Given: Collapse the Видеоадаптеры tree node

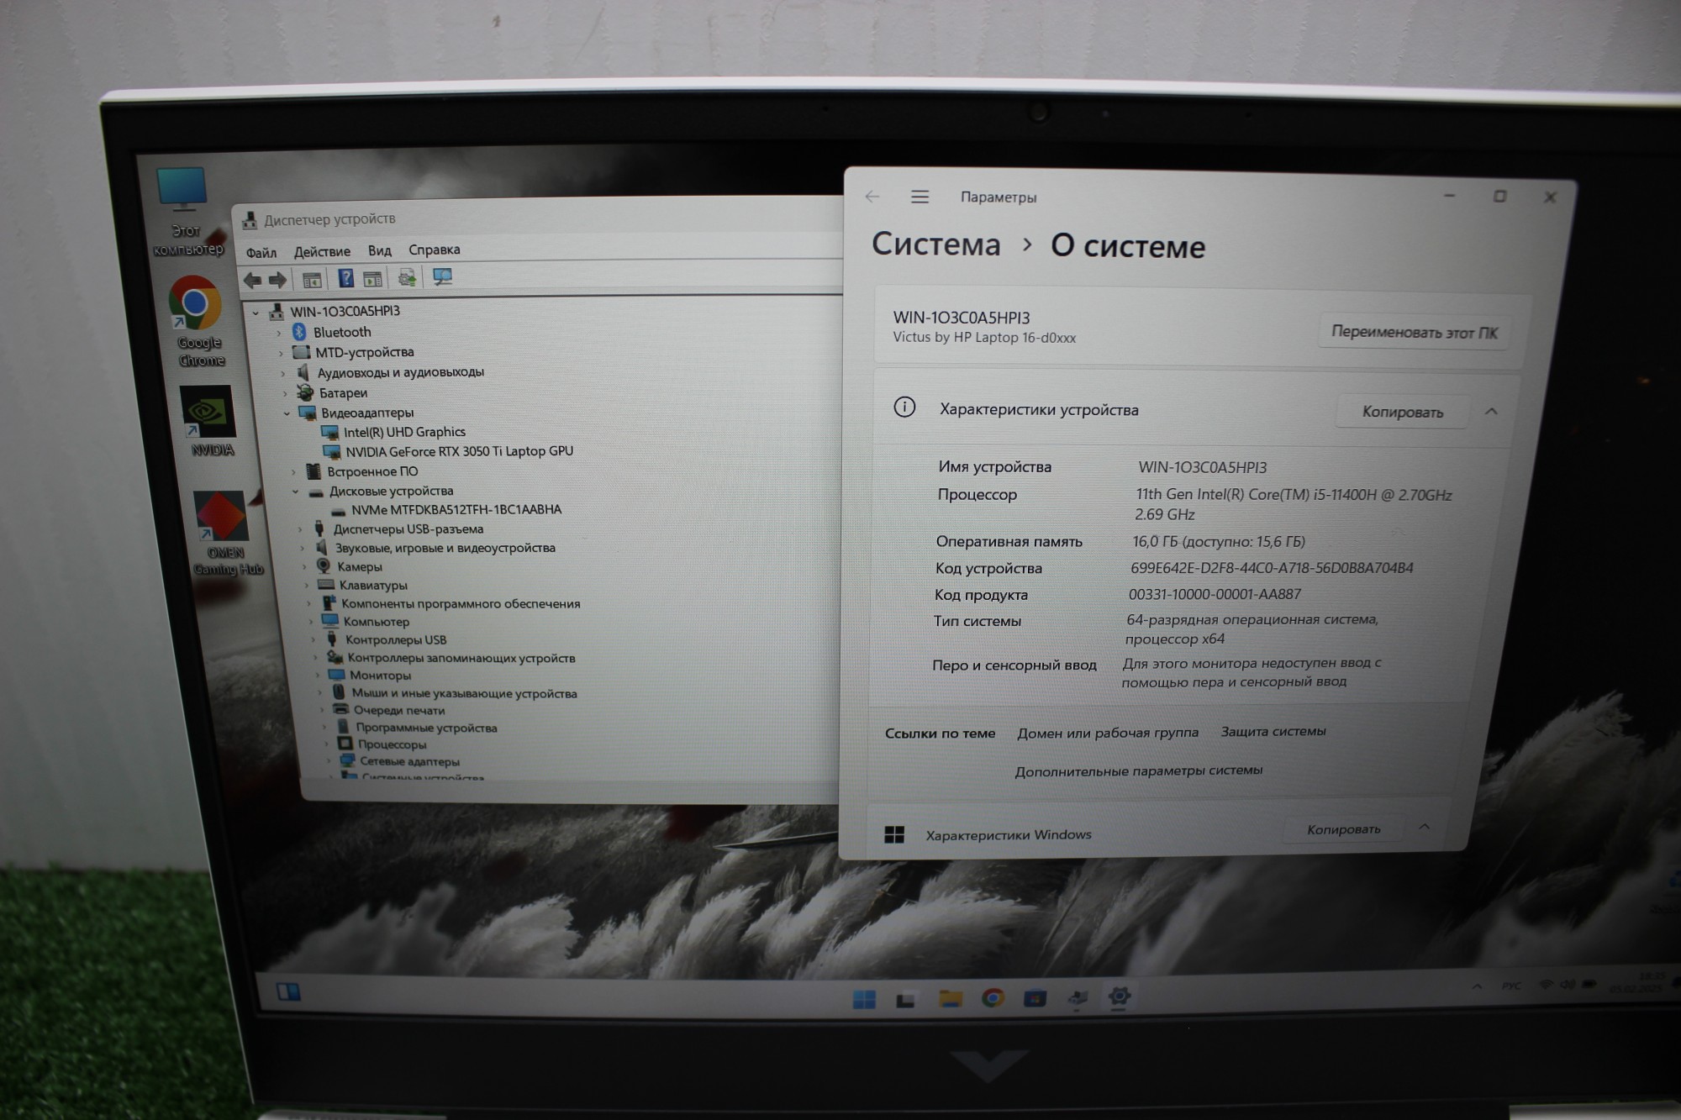Looking at the screenshot, I should tap(287, 413).
